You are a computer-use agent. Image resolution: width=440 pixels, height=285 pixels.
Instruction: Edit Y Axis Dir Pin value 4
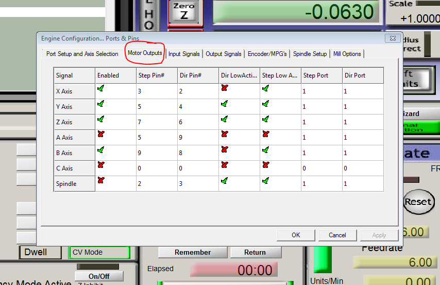point(198,107)
